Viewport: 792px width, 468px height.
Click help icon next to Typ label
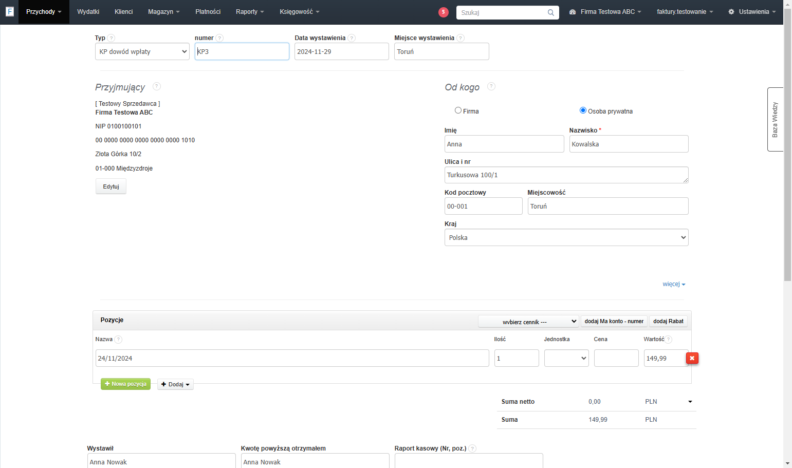[112, 38]
